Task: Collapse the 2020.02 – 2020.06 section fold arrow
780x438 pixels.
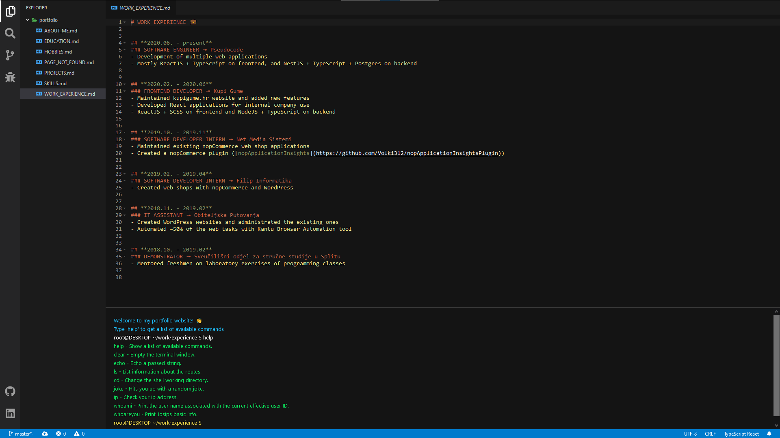Action: [124, 84]
